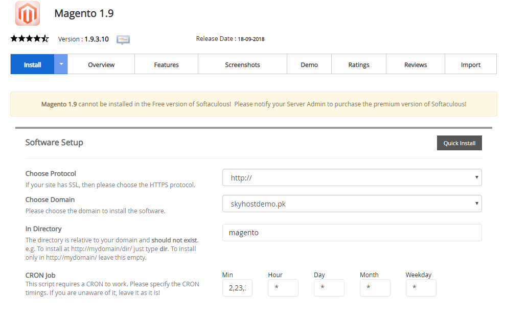The width and height of the screenshot is (505, 317).
Task: Open the Choose Domain dropdown
Action: [352, 203]
